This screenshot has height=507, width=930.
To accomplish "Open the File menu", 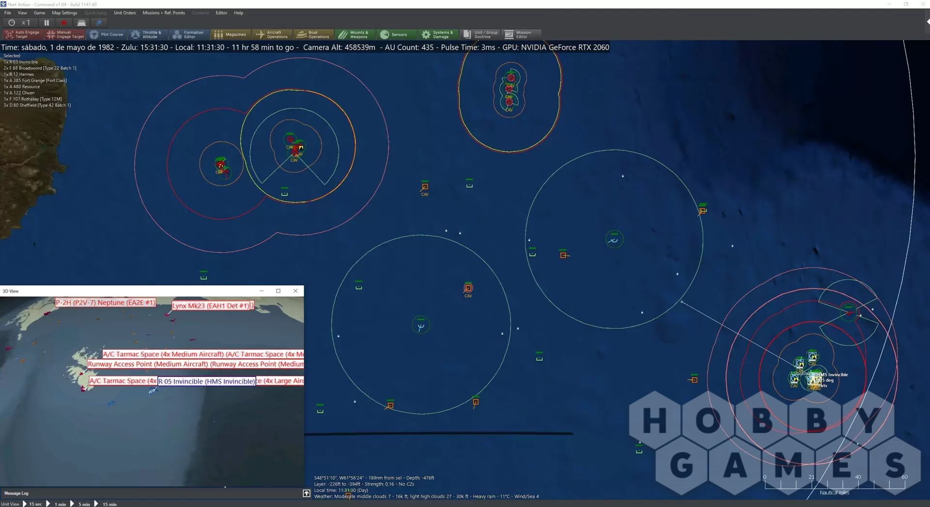I will (x=8, y=13).
